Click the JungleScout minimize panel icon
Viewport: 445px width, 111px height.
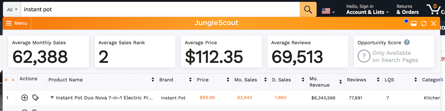[414, 24]
